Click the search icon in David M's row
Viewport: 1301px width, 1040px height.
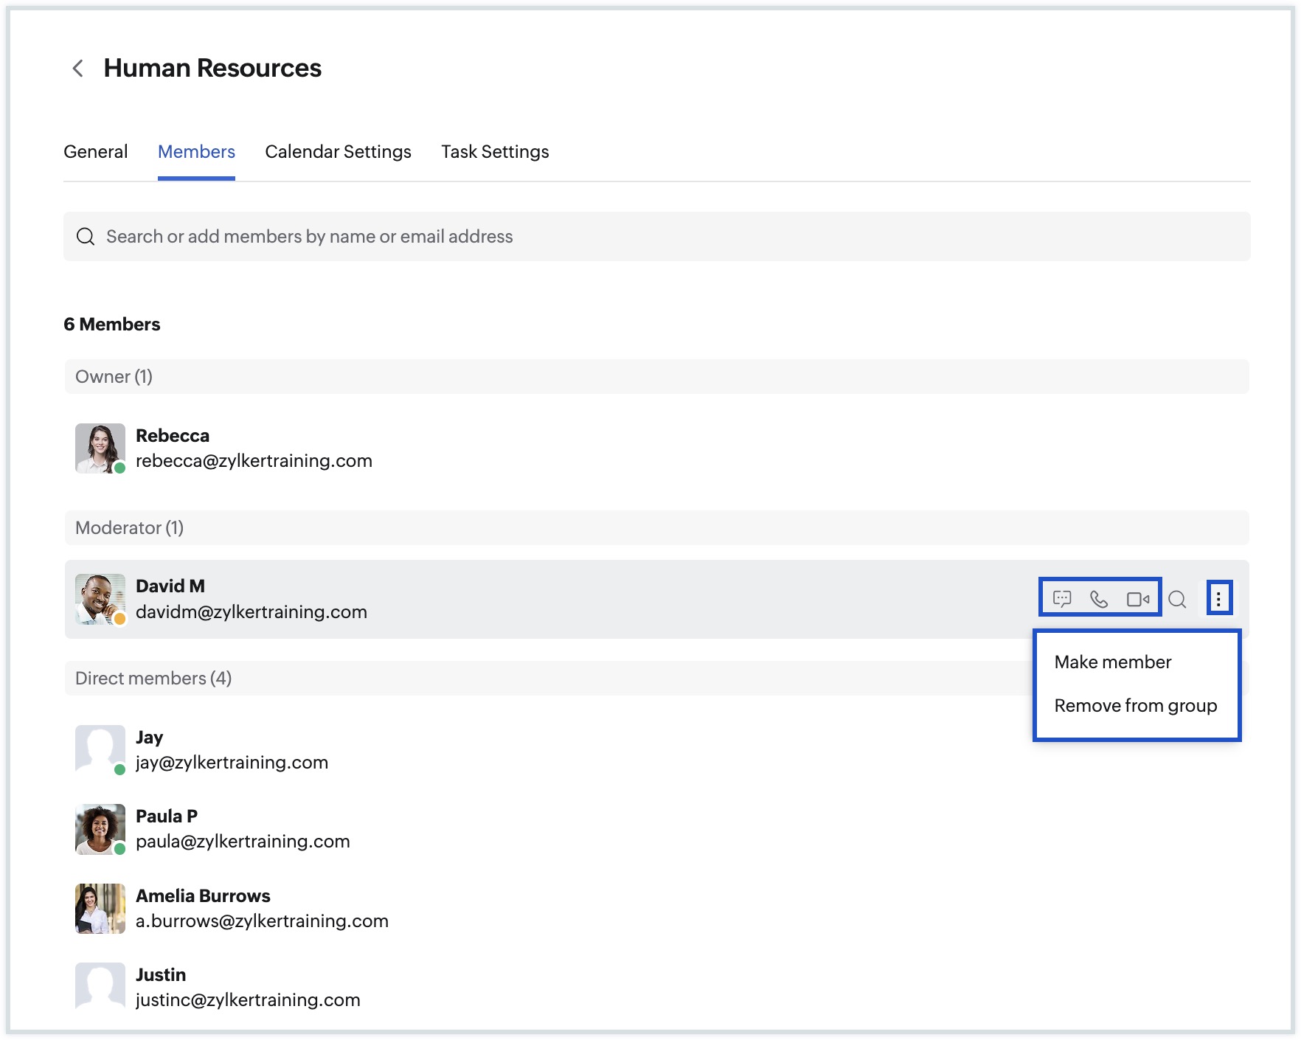pyautogui.click(x=1177, y=600)
